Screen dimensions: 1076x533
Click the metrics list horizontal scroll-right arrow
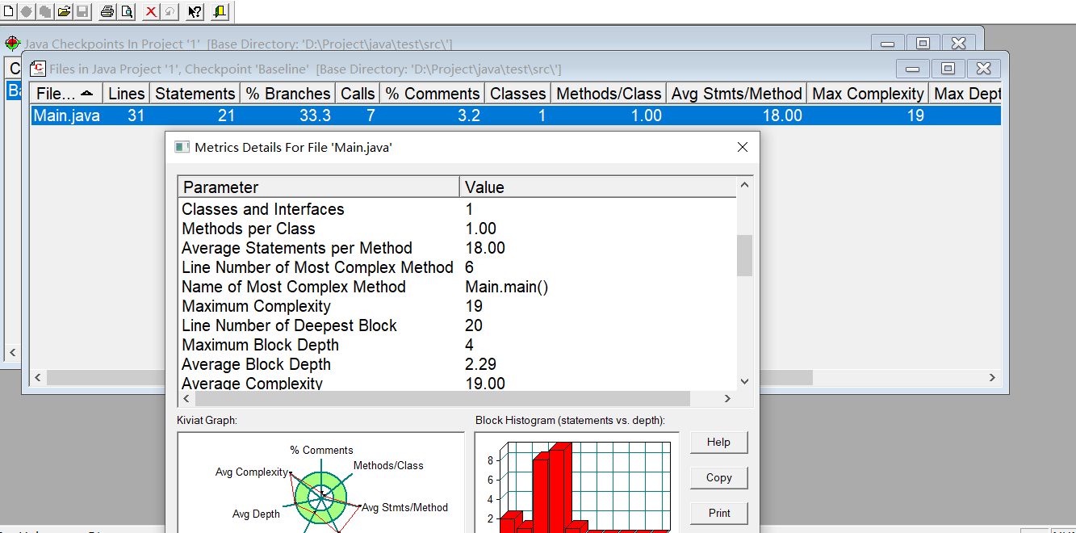pos(727,398)
